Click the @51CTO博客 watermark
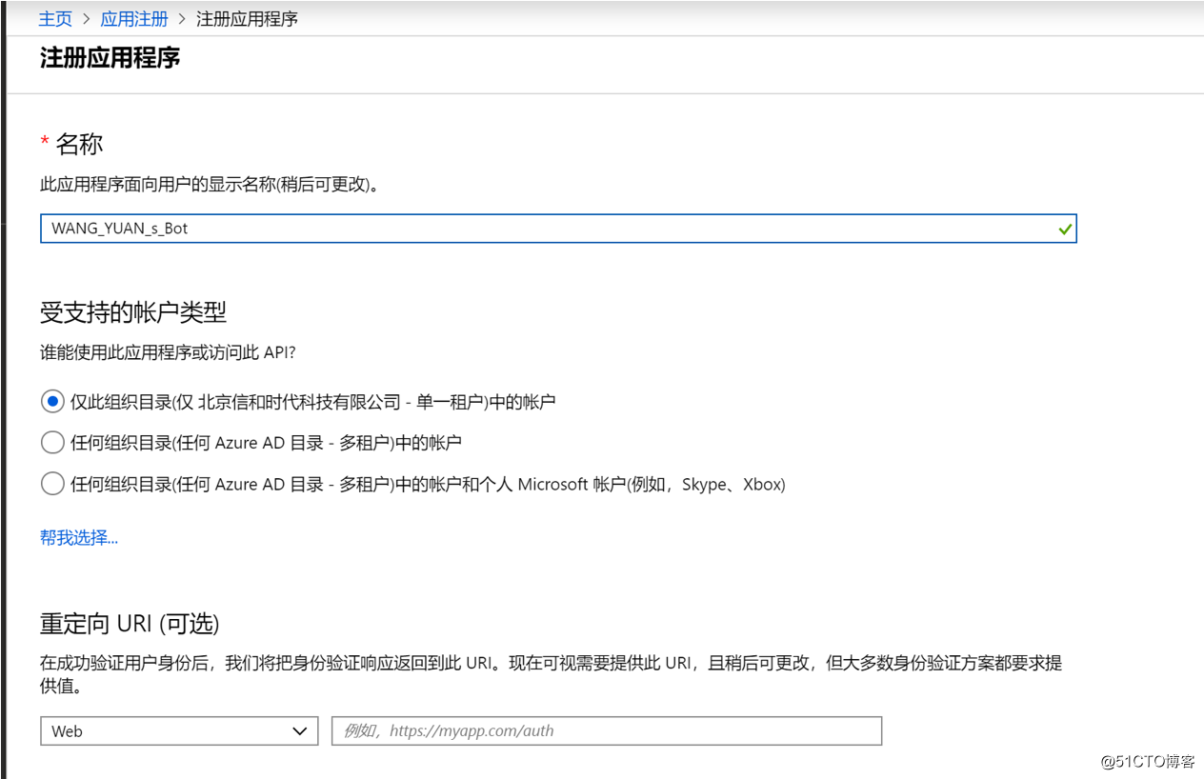This screenshot has height=779, width=1204. pyautogui.click(x=1148, y=762)
